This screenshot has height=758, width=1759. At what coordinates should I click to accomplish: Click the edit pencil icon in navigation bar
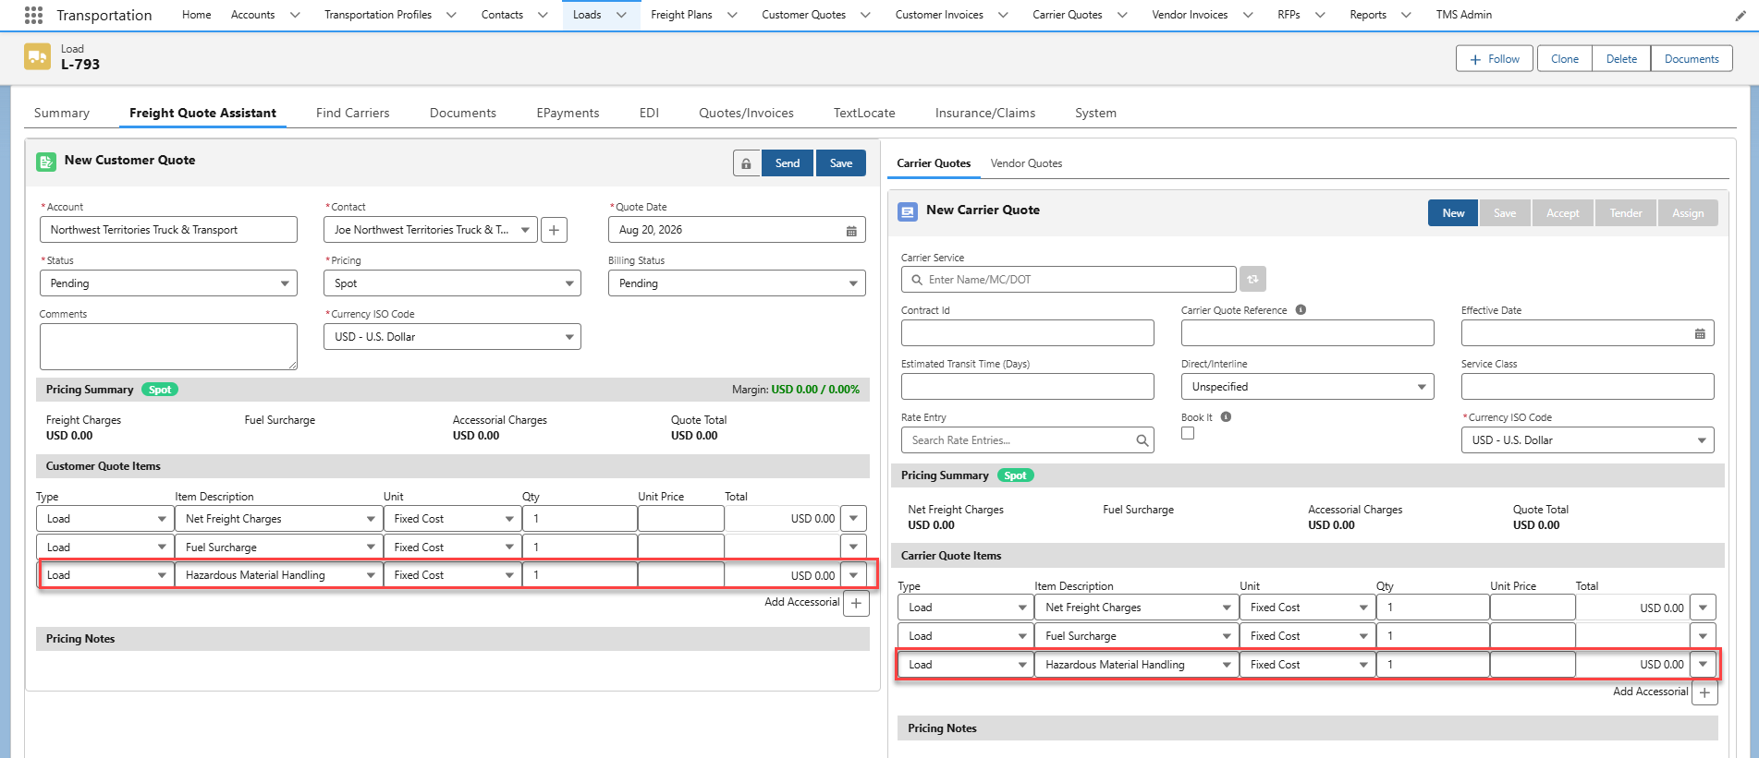(x=1741, y=16)
